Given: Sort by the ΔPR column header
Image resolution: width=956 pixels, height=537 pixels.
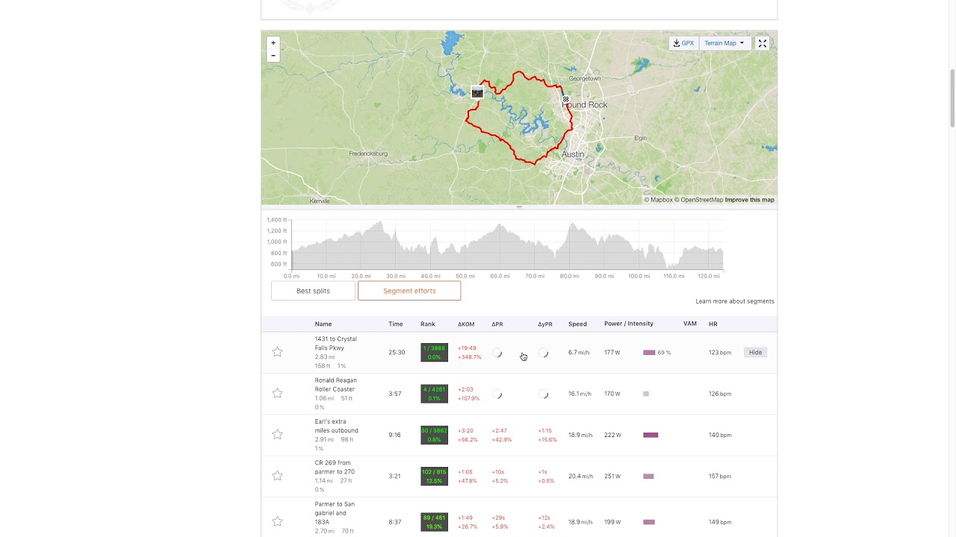Looking at the screenshot, I should pos(497,324).
